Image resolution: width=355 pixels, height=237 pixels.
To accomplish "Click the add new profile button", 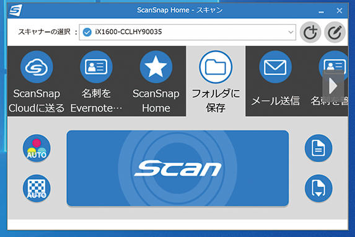I will (x=310, y=32).
